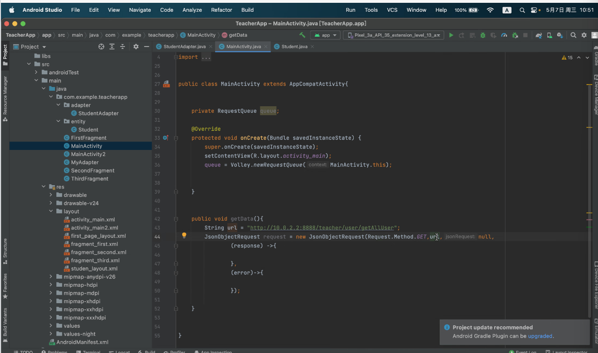Open the Navigate menu
Screen dimensions: 598x353
[x=140, y=10]
